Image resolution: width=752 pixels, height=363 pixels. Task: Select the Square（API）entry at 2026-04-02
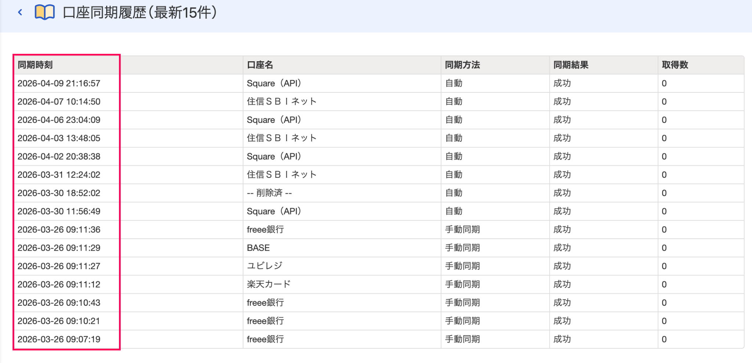[274, 156]
